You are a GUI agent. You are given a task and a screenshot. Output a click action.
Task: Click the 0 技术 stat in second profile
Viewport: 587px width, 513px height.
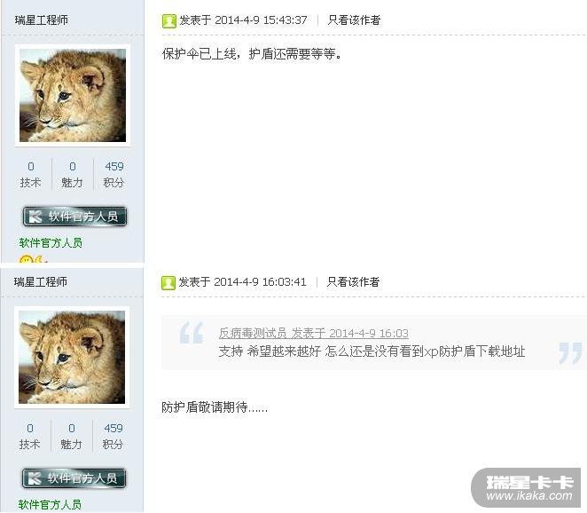coord(29,436)
